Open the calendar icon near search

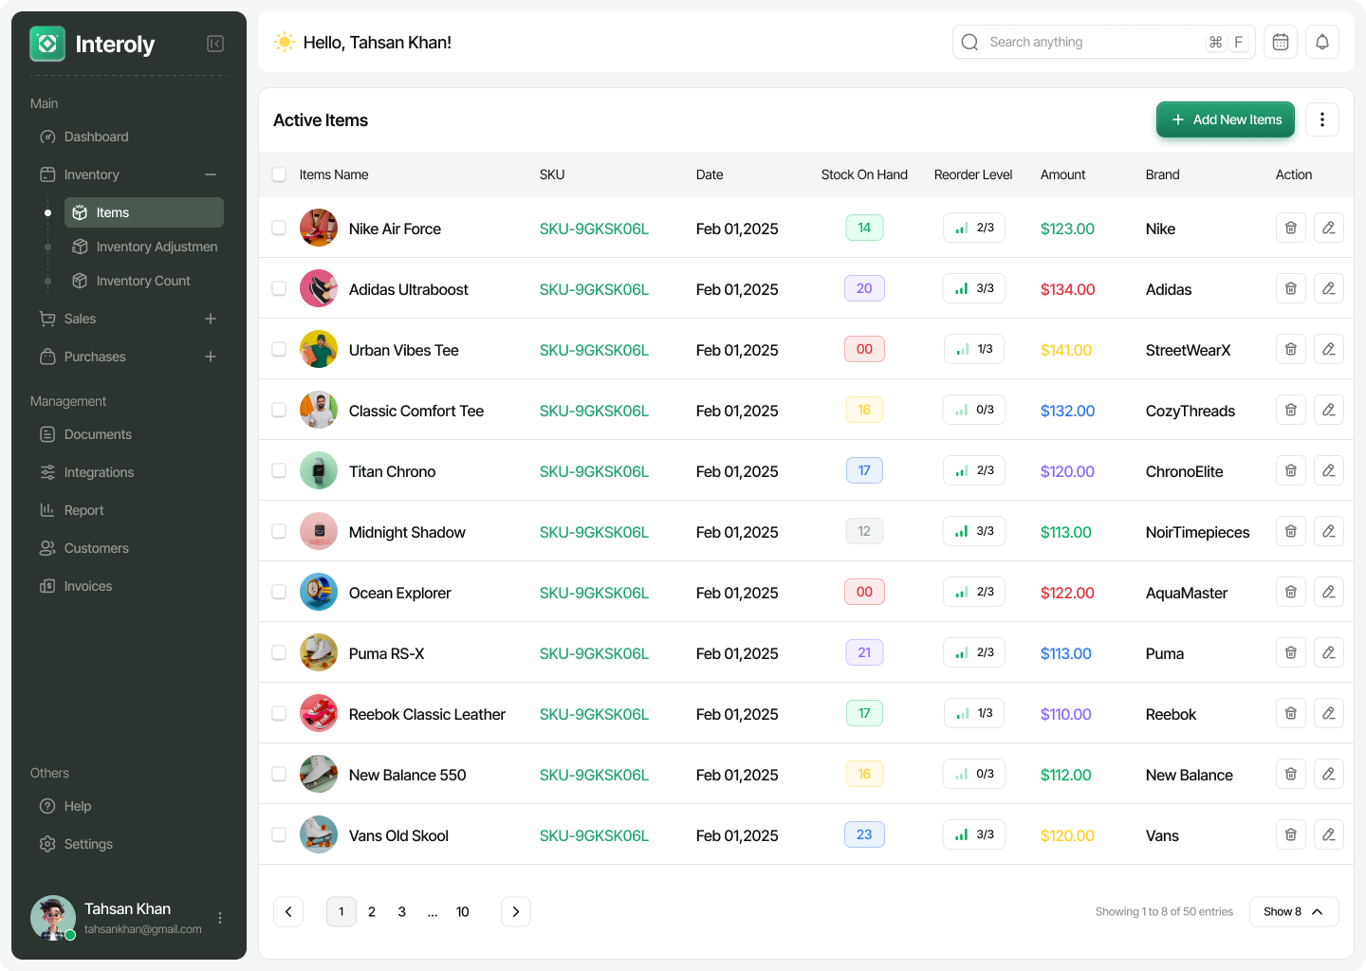click(x=1280, y=42)
